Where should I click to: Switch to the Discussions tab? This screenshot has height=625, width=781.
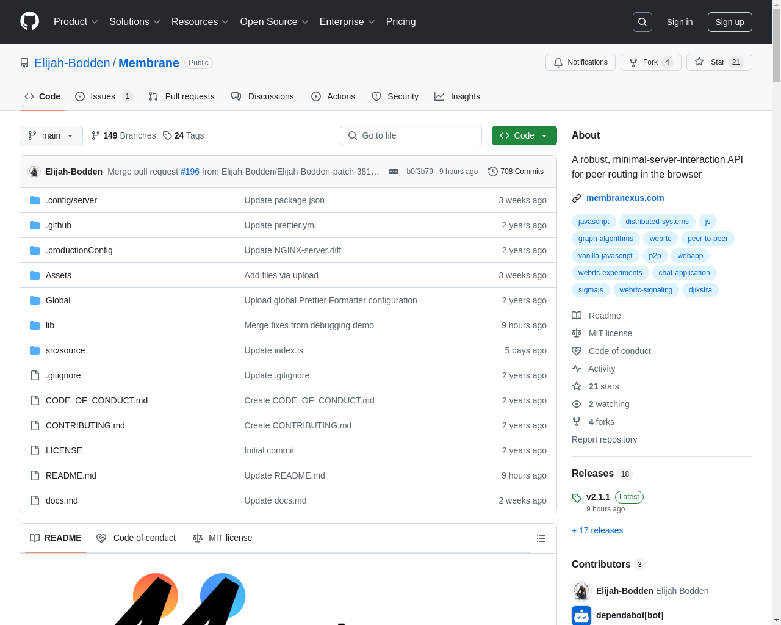[262, 96]
